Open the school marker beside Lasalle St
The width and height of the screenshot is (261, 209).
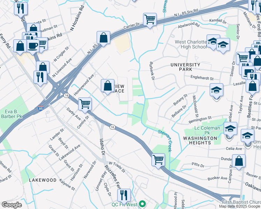click(x=216, y=90)
